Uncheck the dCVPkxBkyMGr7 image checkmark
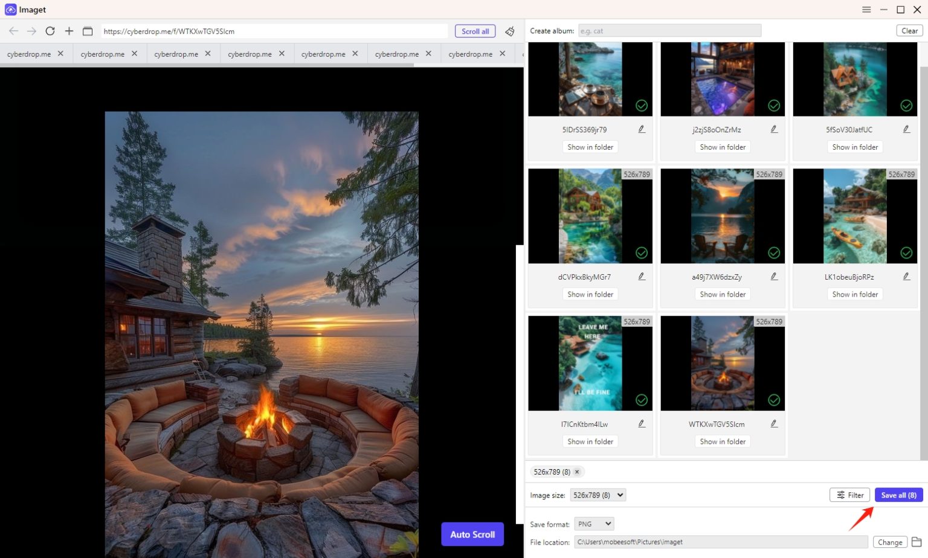928x558 pixels. click(642, 253)
